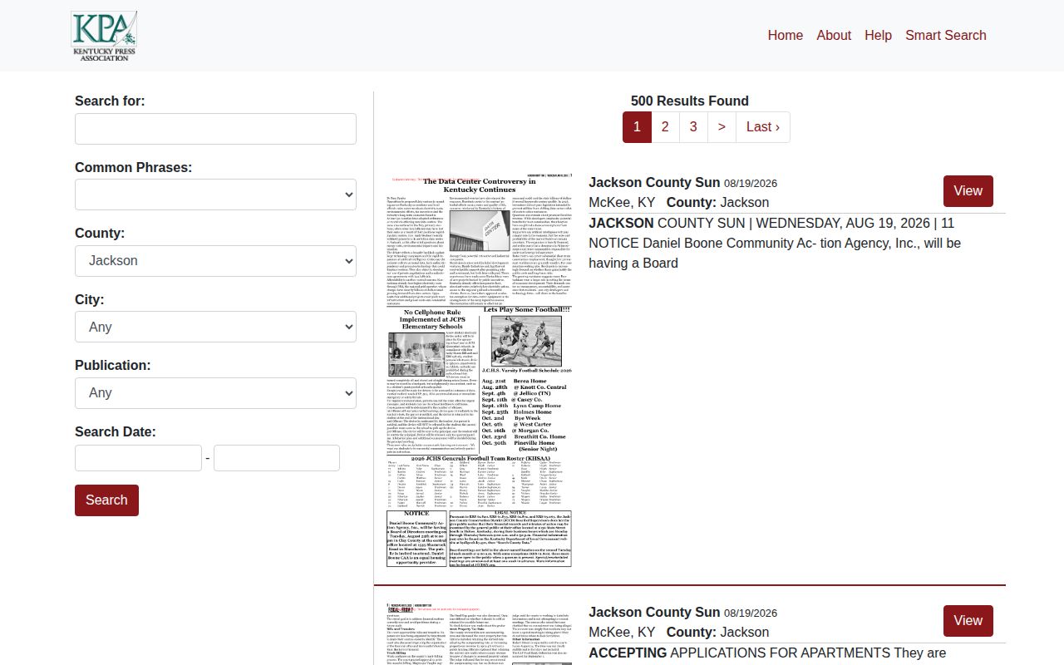Select results page 1
Screen dimensions: 1064x665
[x=637, y=127]
